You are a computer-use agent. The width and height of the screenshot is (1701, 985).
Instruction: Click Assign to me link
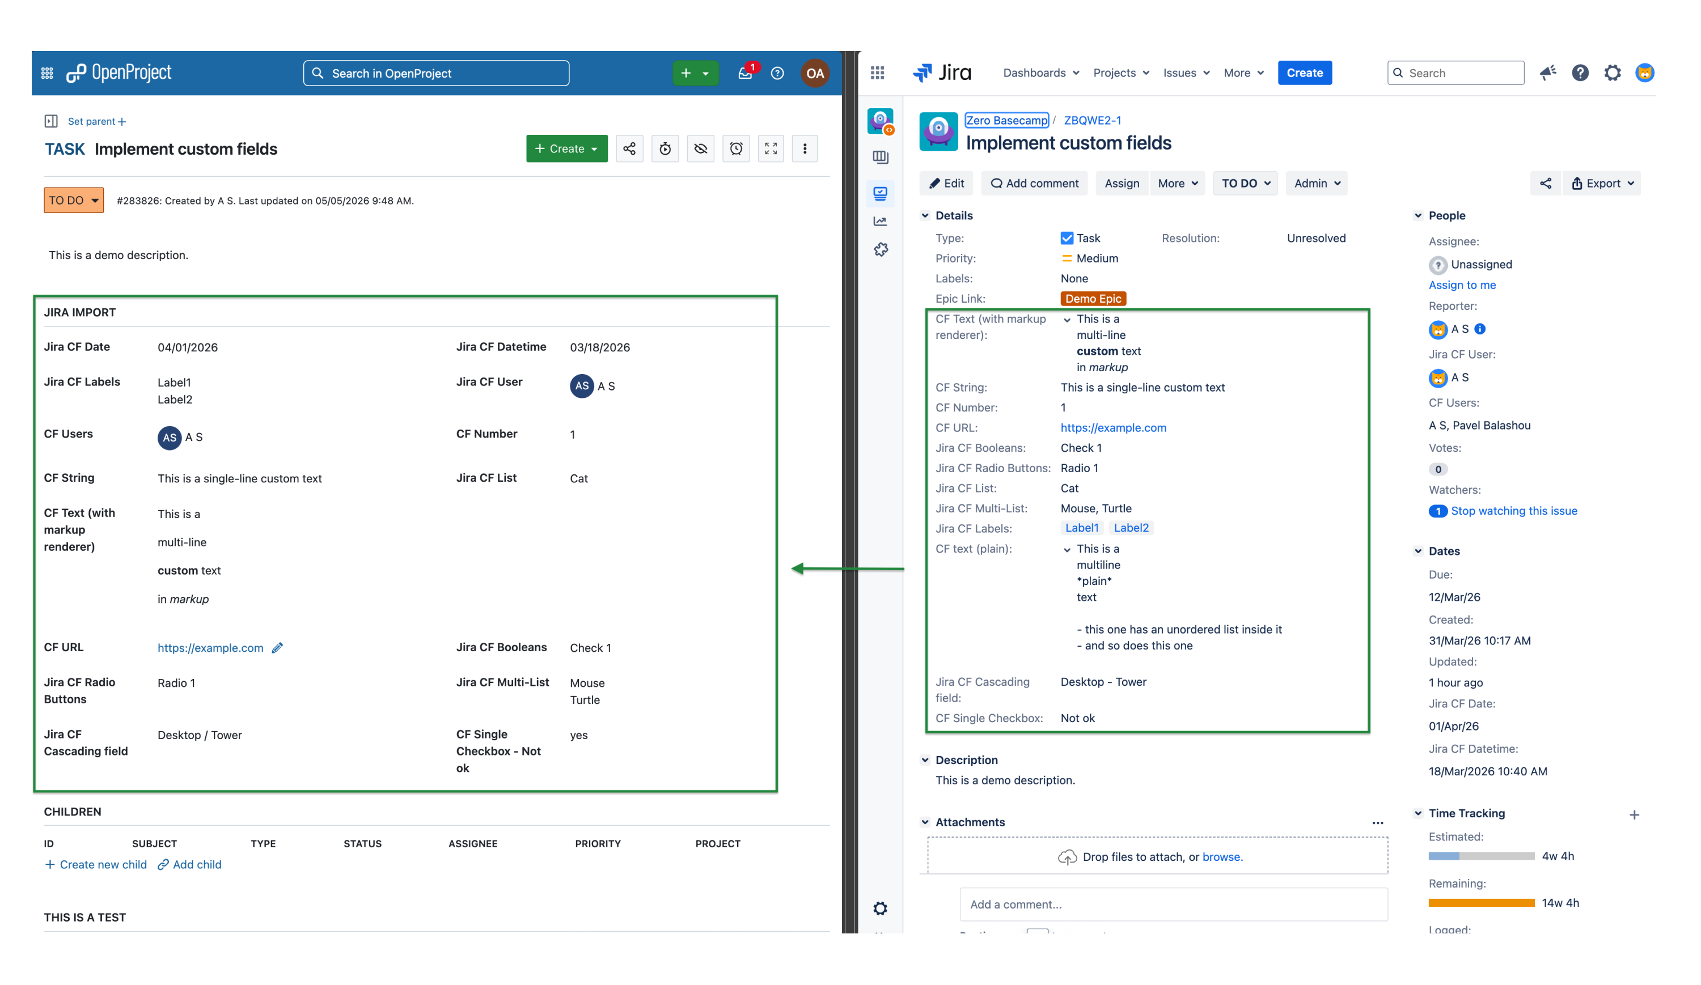[x=1462, y=286]
